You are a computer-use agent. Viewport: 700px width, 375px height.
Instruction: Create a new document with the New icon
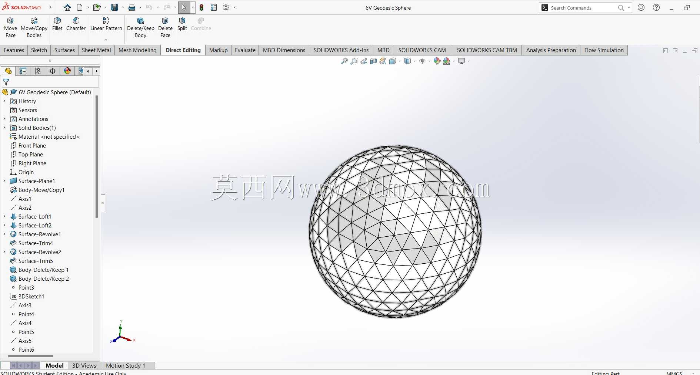click(80, 7)
